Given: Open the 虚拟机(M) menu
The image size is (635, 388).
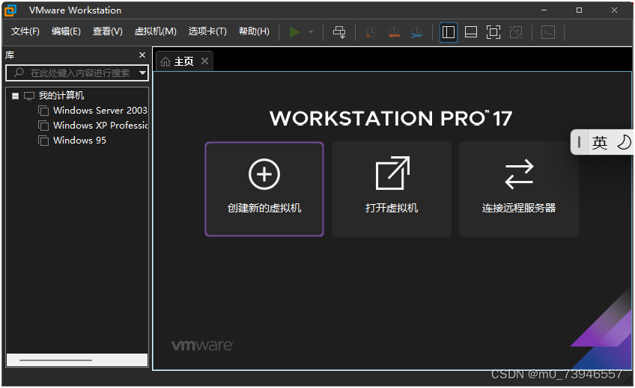Looking at the screenshot, I should point(156,31).
